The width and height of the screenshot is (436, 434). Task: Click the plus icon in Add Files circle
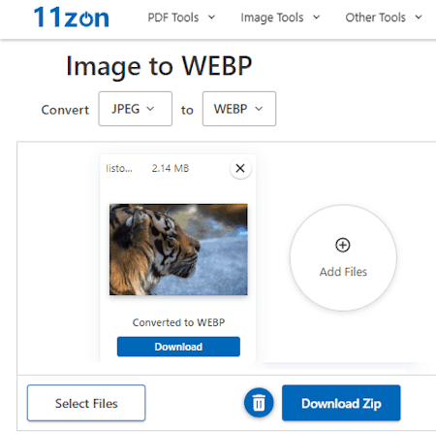pos(343,245)
